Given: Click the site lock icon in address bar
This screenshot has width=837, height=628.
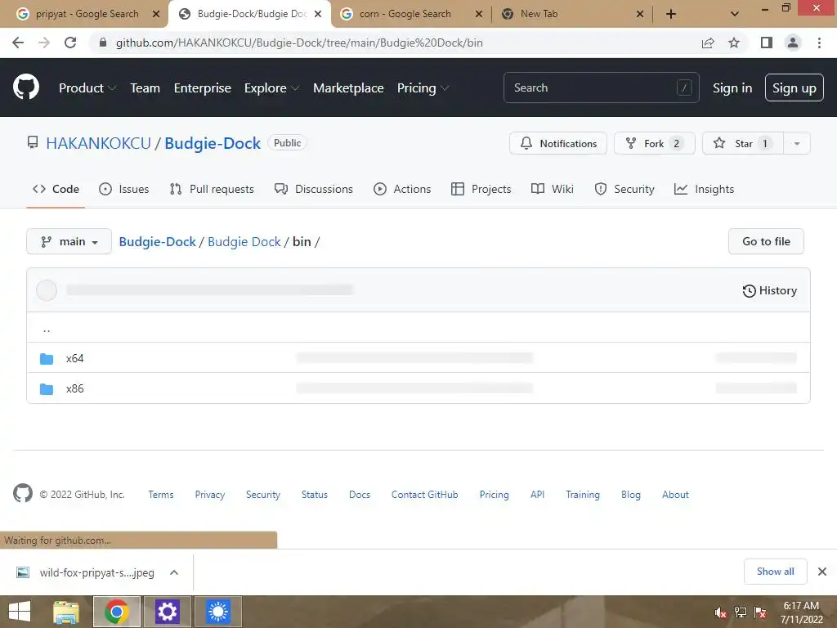Looking at the screenshot, I should [x=103, y=43].
